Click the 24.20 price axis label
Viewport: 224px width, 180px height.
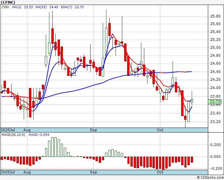click(x=215, y=80)
